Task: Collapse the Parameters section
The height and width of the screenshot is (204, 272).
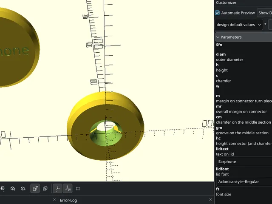Action: point(244,37)
